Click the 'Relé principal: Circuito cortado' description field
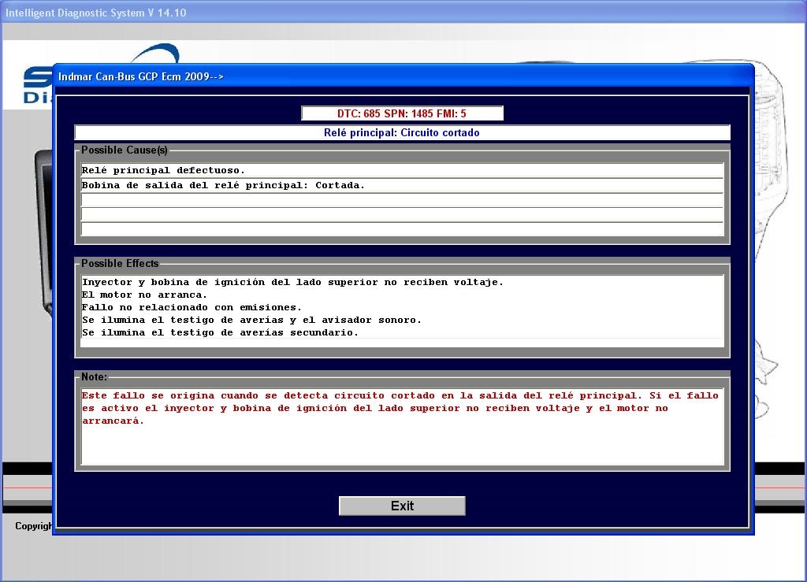The height and width of the screenshot is (582, 807). (x=402, y=132)
